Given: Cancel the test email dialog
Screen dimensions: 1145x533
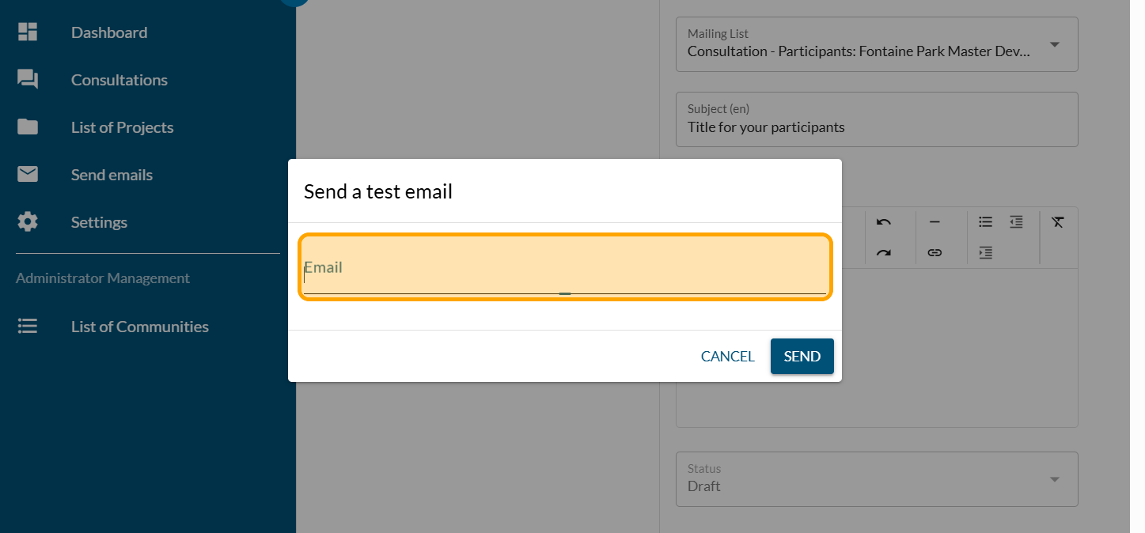Looking at the screenshot, I should point(727,357).
